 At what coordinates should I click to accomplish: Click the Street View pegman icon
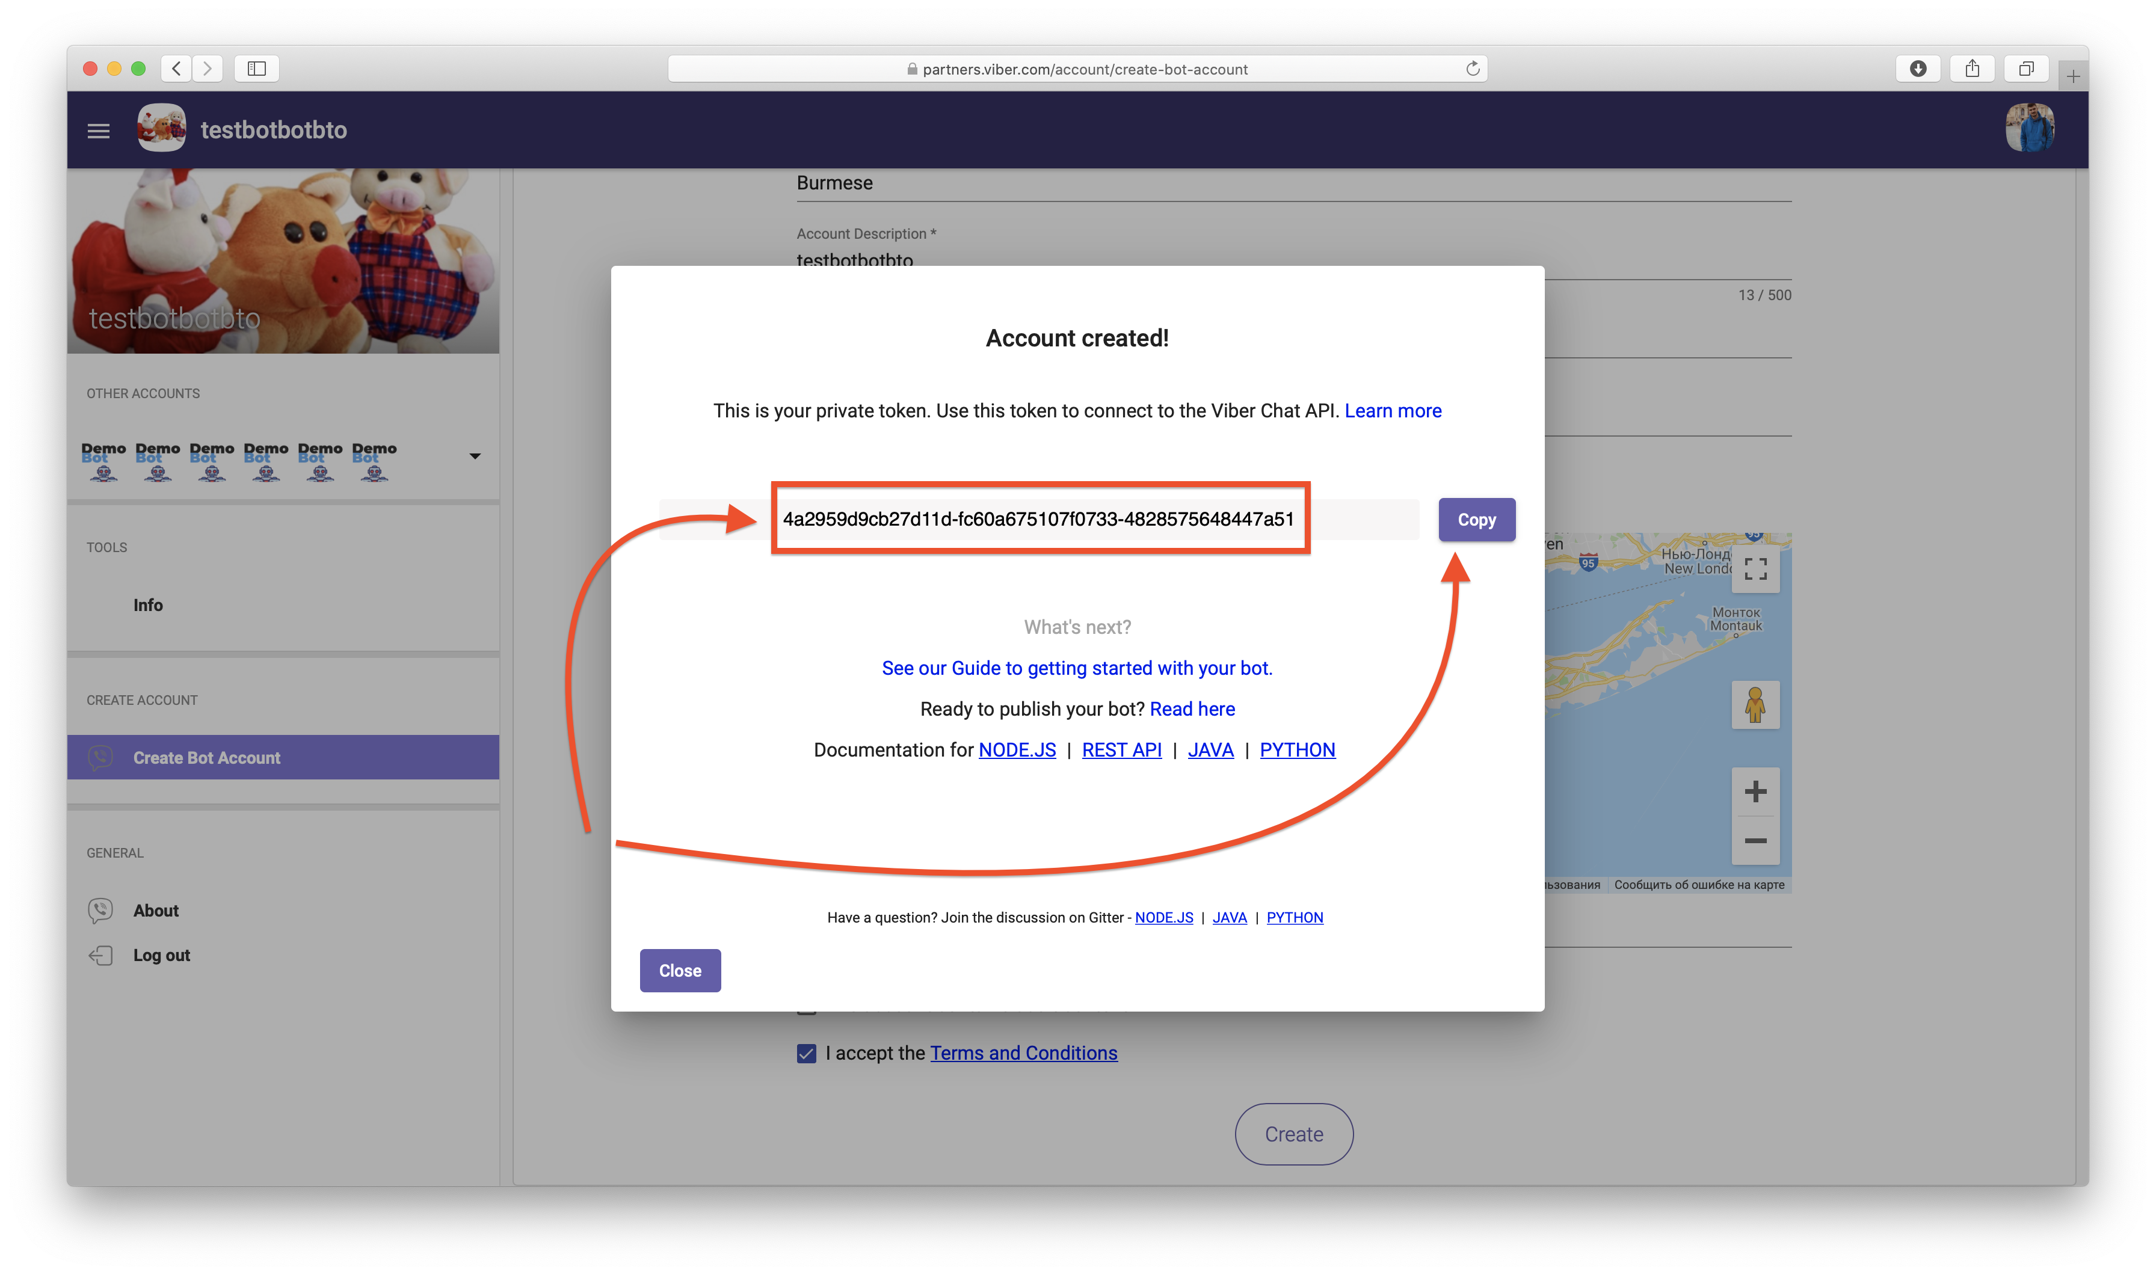click(x=1755, y=704)
